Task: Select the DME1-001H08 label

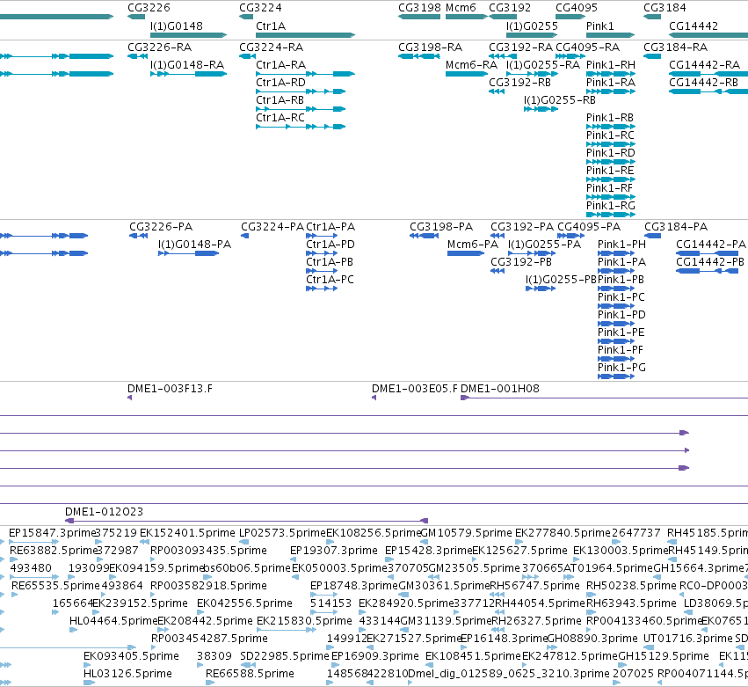Action: coord(500,388)
